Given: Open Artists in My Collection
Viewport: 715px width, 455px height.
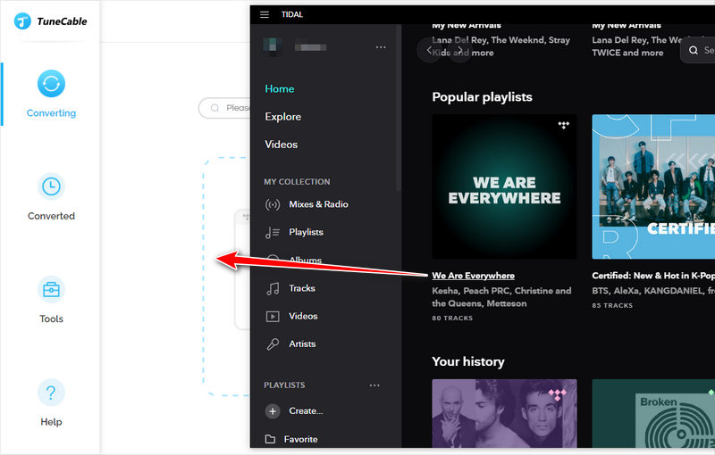Looking at the screenshot, I should coord(302,344).
